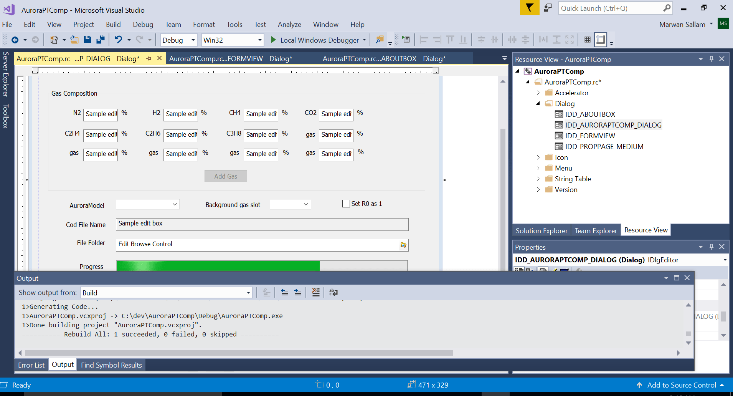The height and width of the screenshot is (396, 733).
Task: Click the Open File folder icon
Action: (74, 40)
